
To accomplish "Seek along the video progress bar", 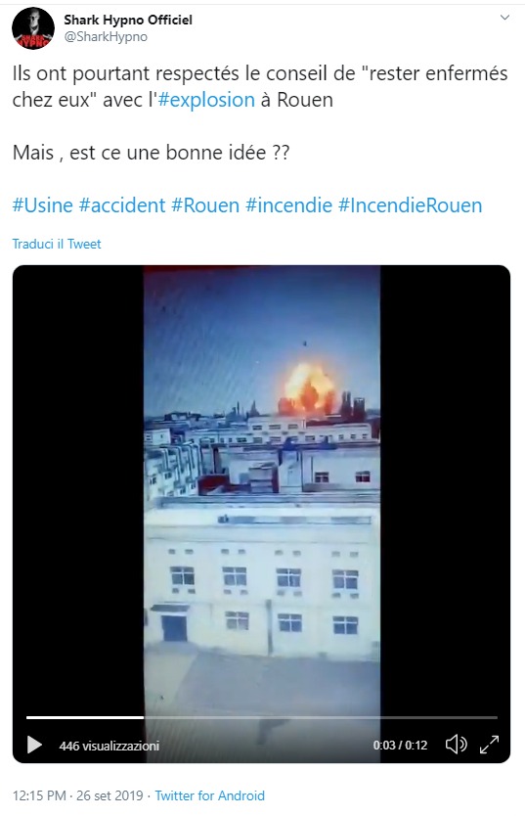I will [x=262, y=717].
